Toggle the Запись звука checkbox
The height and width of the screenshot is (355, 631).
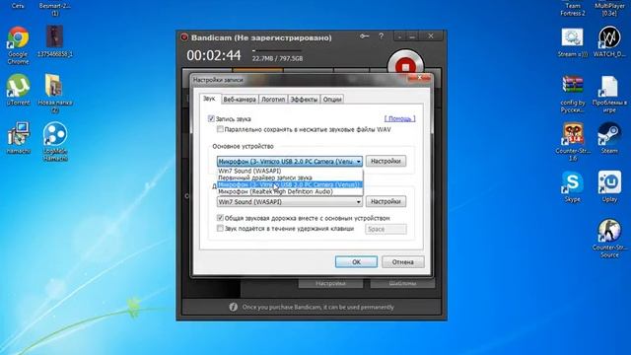[x=211, y=118]
